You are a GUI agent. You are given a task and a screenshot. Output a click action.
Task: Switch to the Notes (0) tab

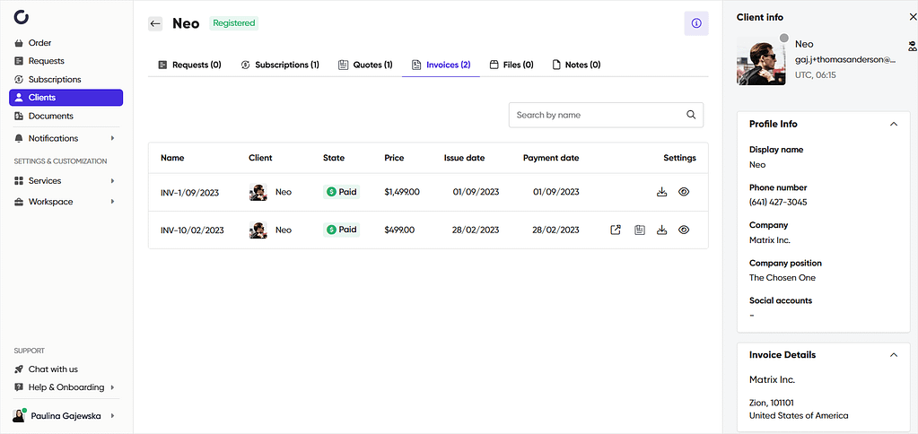pyautogui.click(x=576, y=65)
